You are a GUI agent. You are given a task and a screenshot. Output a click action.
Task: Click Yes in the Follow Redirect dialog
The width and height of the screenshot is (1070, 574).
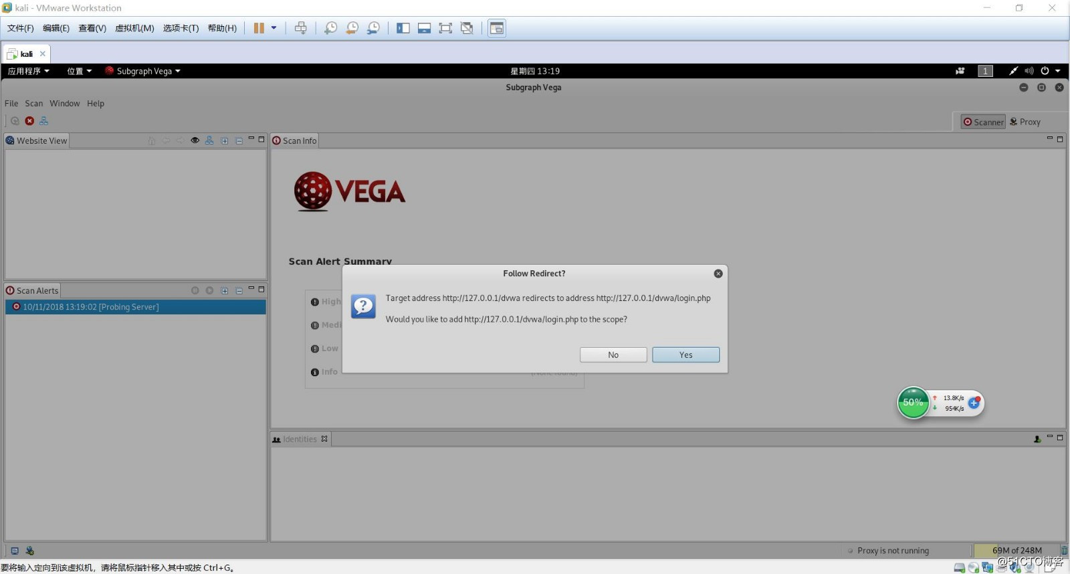coord(685,355)
